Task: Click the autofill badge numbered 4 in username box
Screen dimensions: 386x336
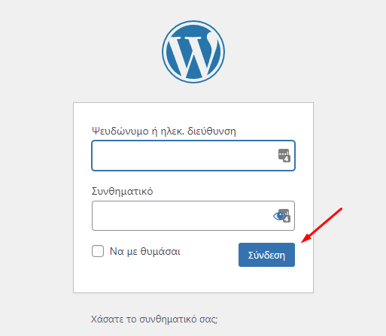Action: (287, 159)
